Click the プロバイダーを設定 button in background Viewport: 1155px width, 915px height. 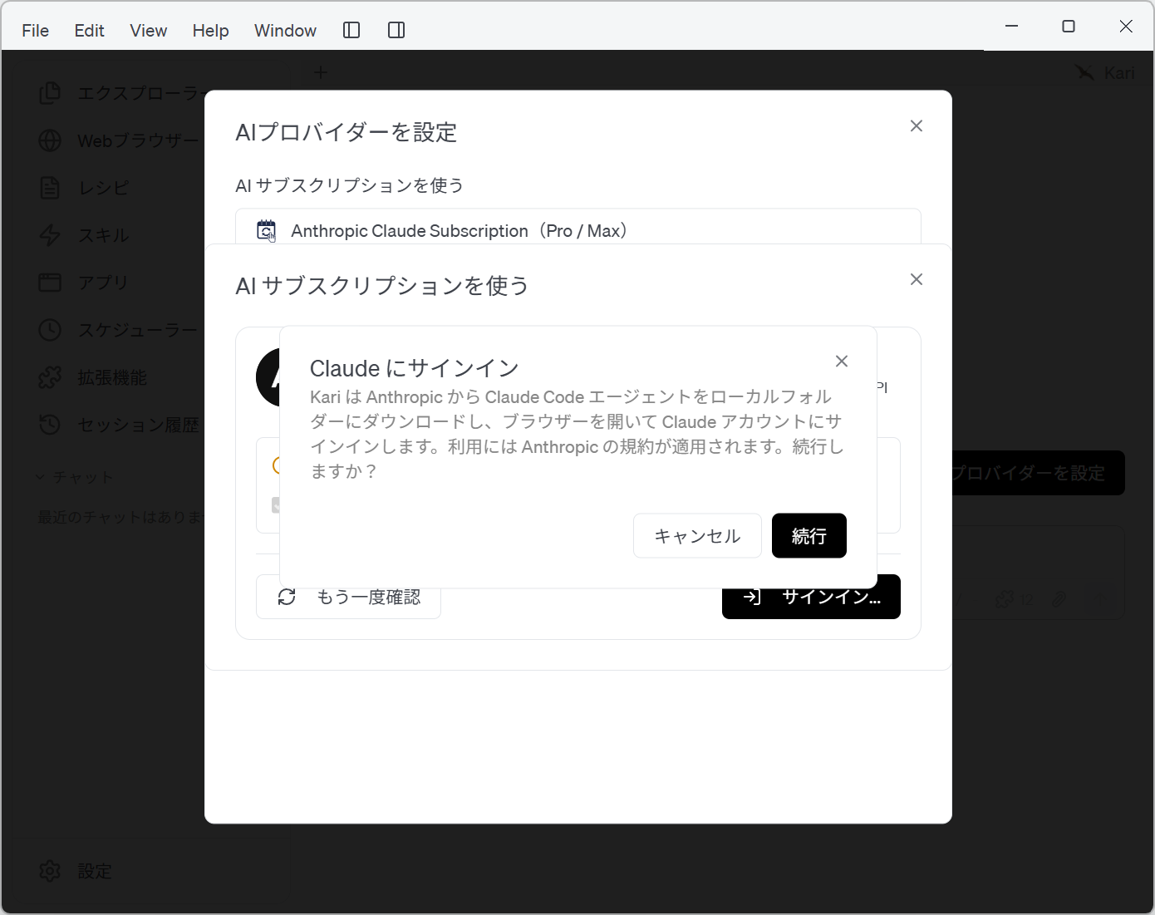tap(1038, 473)
